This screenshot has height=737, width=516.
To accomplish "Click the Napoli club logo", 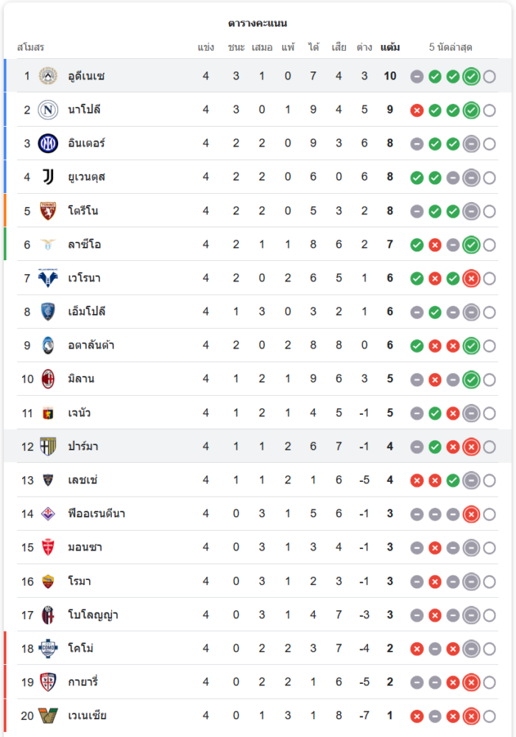I will (48, 110).
